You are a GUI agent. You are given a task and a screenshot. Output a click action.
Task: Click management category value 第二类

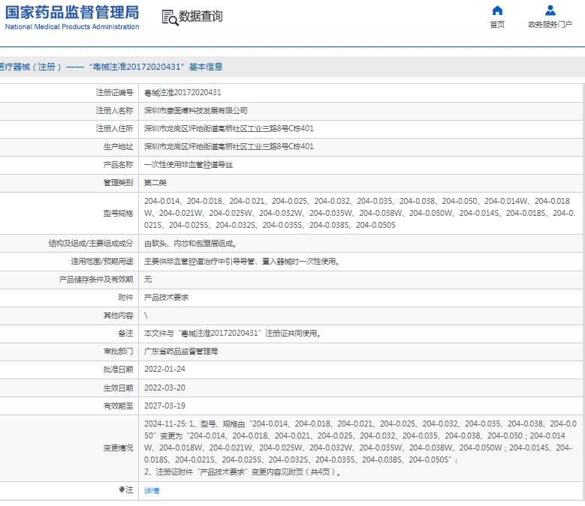155,182
